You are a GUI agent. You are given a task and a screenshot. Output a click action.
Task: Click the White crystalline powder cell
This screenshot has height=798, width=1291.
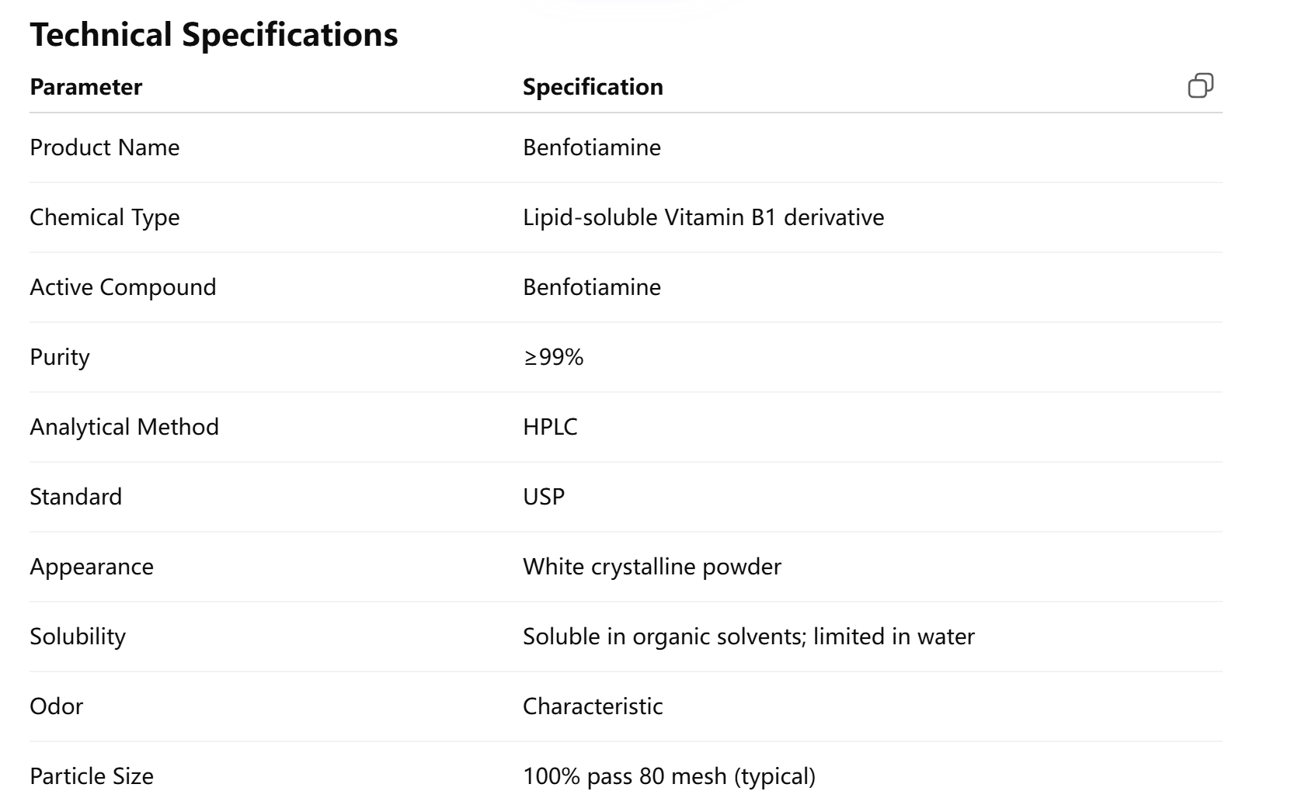click(652, 566)
